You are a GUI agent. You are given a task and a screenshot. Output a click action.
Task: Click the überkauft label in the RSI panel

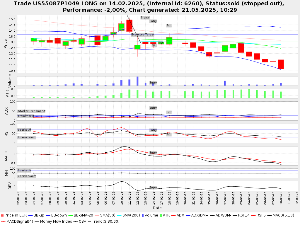coord(25,129)
